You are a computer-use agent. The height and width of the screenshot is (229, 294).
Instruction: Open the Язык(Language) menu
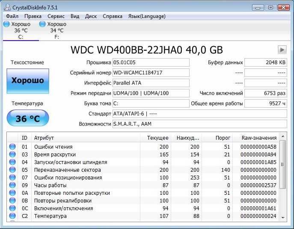click(x=147, y=16)
